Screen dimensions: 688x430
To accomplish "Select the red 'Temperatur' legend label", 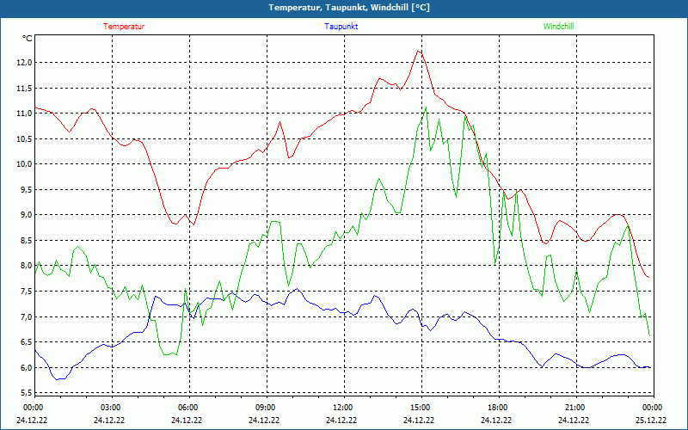I will tap(124, 27).
